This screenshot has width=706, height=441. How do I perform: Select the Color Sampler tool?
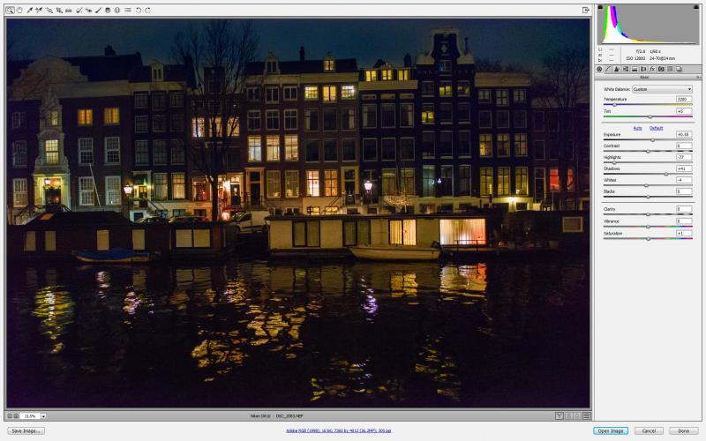[x=39, y=10]
